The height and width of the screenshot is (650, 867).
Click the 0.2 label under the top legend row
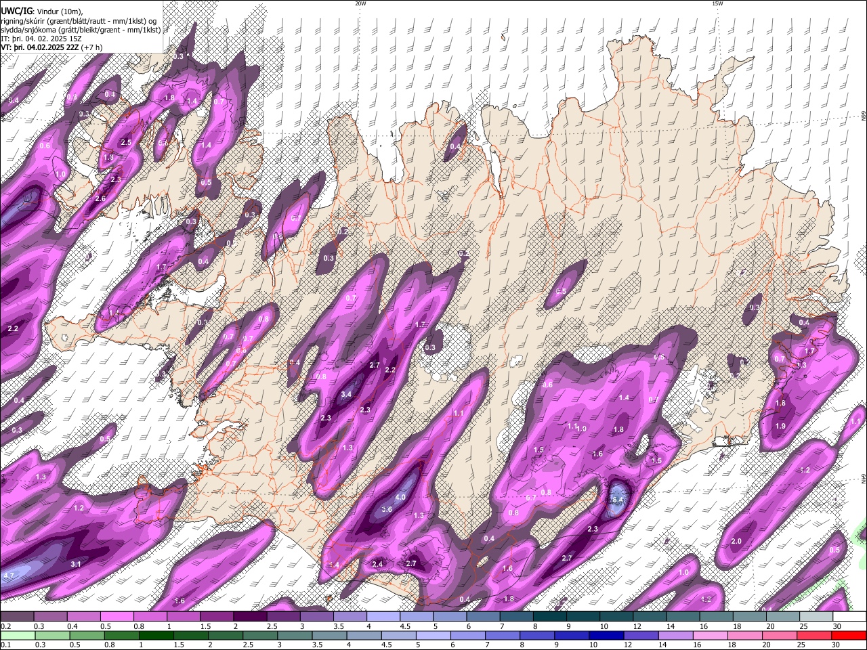(5, 626)
